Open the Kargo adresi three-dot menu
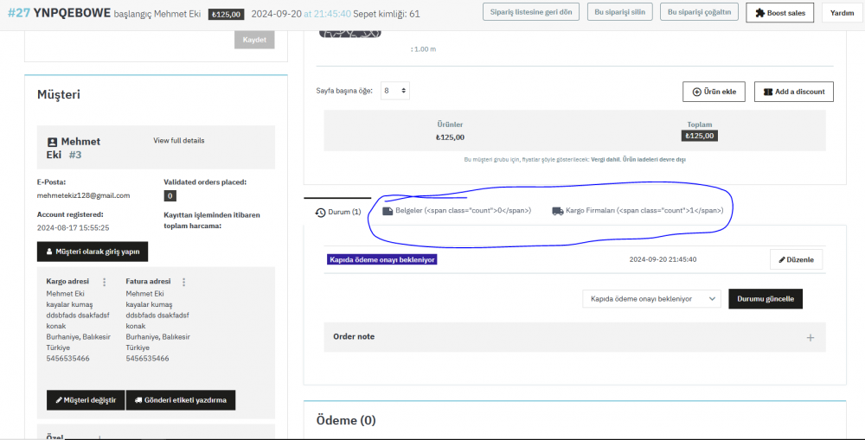The height and width of the screenshot is (440, 865). point(105,282)
